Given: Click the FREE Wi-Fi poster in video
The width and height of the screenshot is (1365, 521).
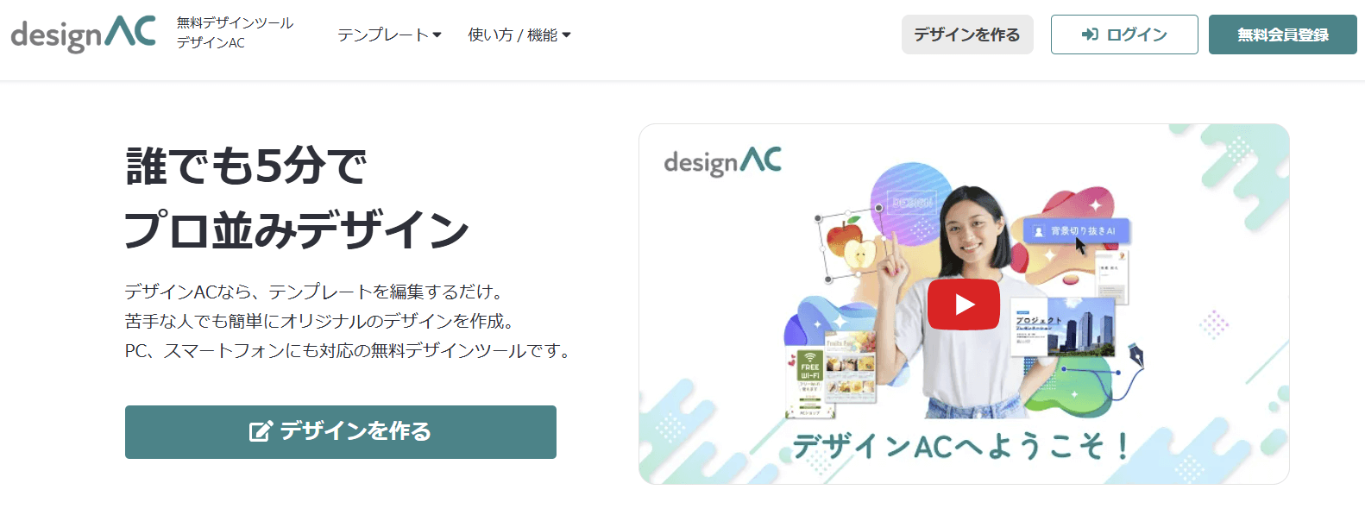Looking at the screenshot, I should (809, 383).
